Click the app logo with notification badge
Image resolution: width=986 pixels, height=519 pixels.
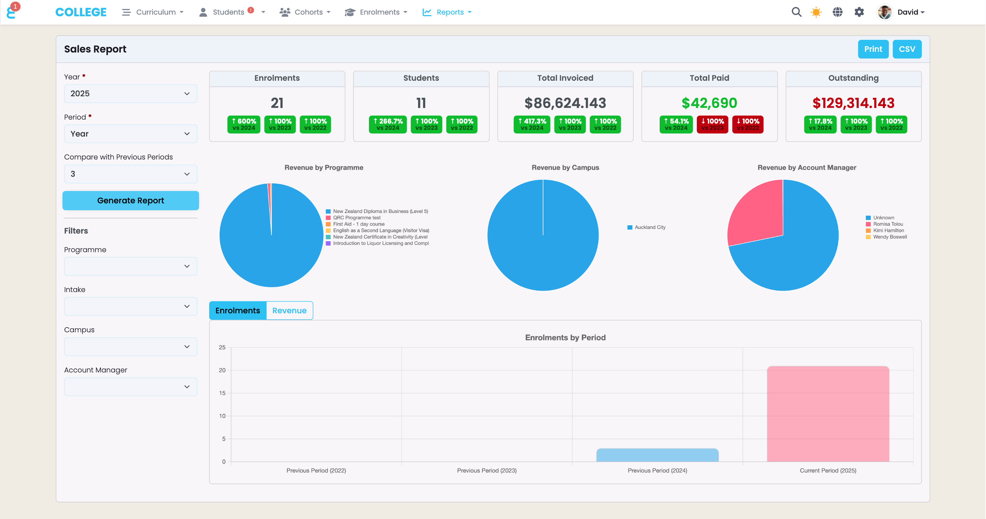(12, 12)
